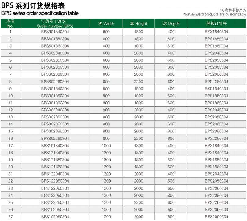
Task: Click depth value 400 in row 1
Action: 171,32
